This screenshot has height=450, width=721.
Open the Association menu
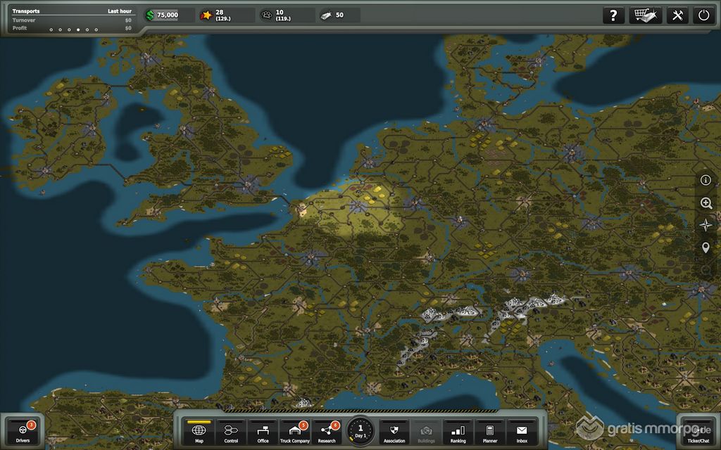[394, 432]
